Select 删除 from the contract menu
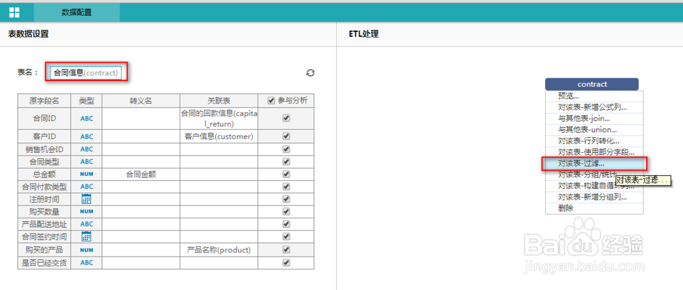The width and height of the screenshot is (683, 290). pyautogui.click(x=594, y=209)
